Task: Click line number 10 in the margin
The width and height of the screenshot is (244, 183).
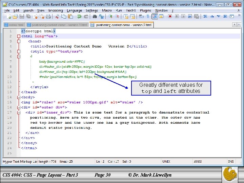Action: [9, 77]
